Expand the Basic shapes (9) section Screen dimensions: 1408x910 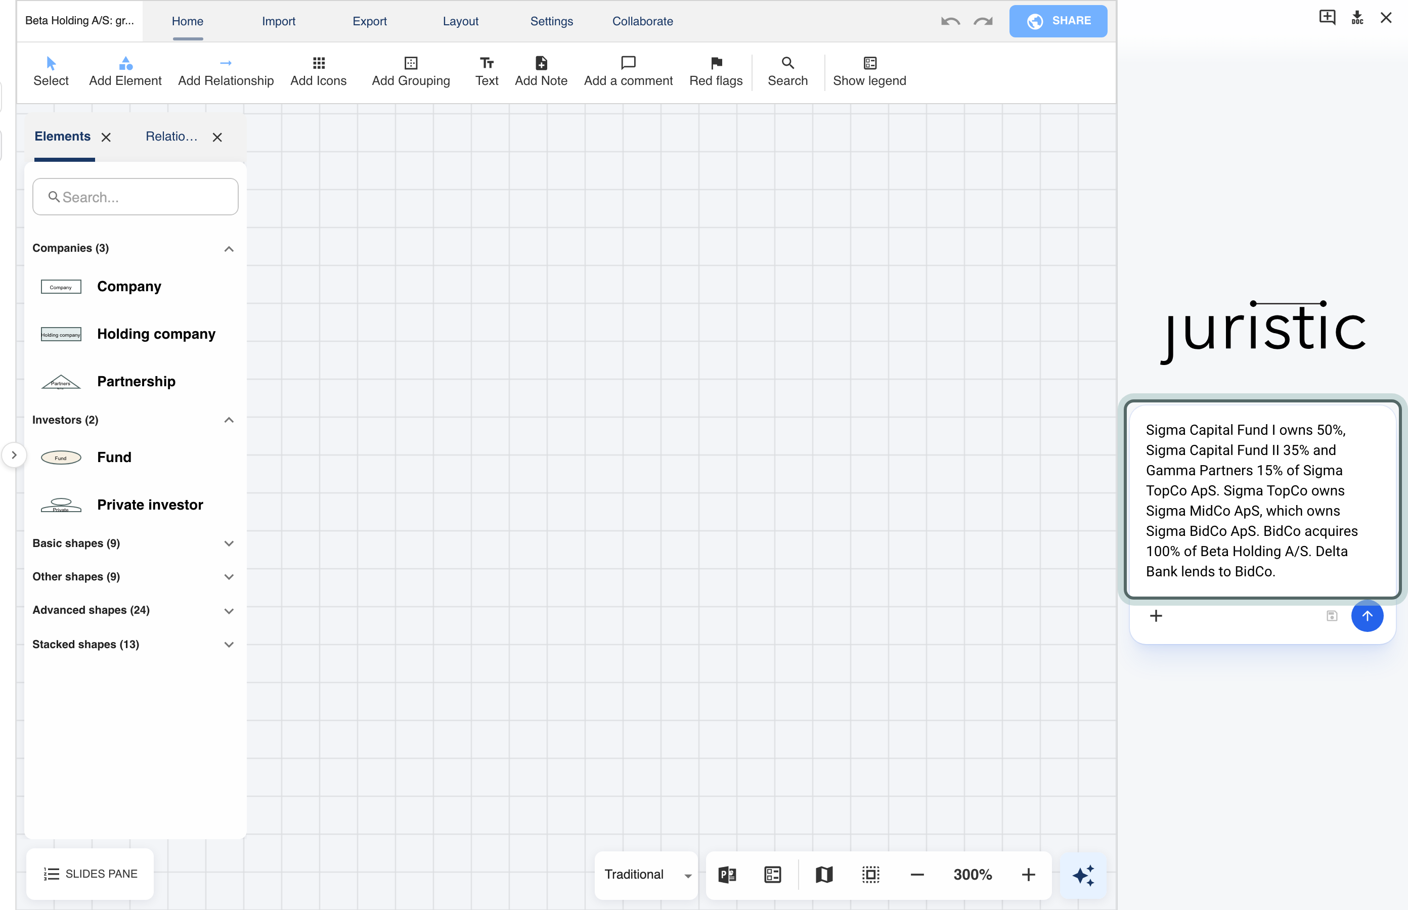click(229, 543)
